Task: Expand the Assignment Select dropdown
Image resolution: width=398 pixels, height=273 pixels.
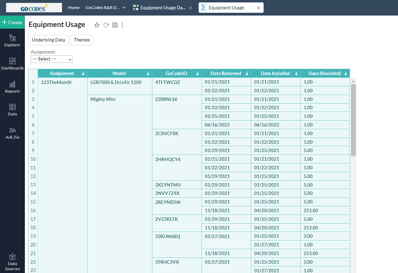Action: pos(52,59)
